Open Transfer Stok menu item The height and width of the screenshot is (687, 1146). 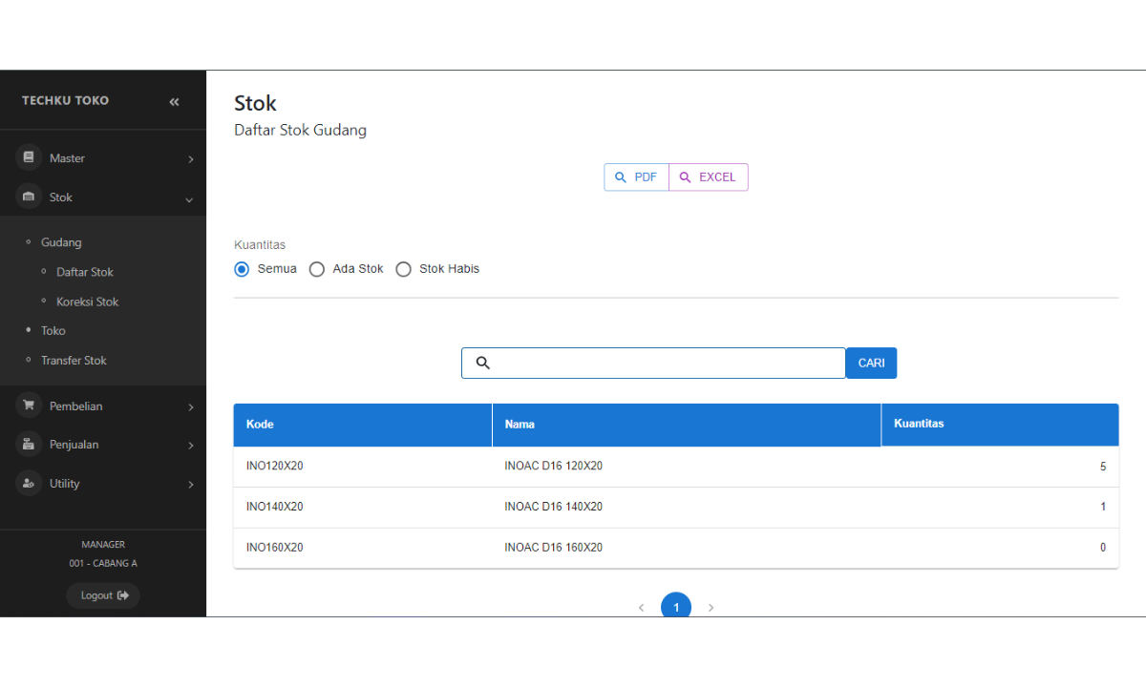click(x=74, y=361)
